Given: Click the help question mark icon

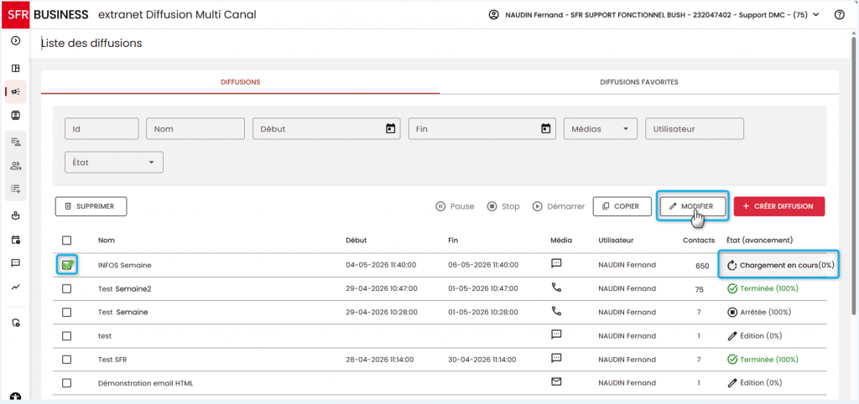Looking at the screenshot, I should pos(839,15).
